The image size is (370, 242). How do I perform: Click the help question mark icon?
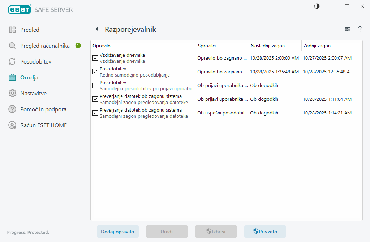click(360, 29)
